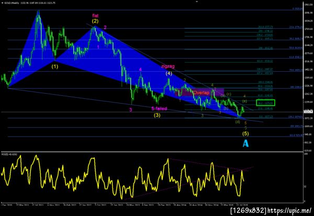Image resolution: width=314 pixels, height=216 pixels.
Task: Select the pink 'flat' wave label
Action: click(95, 15)
